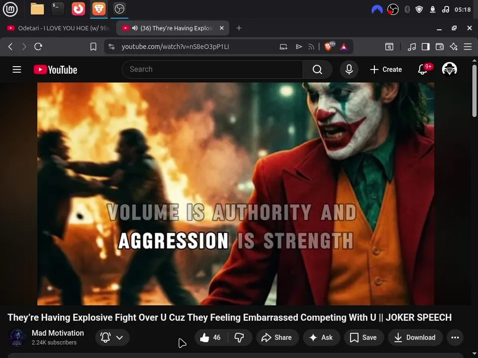Open a new browser tab

click(x=239, y=28)
